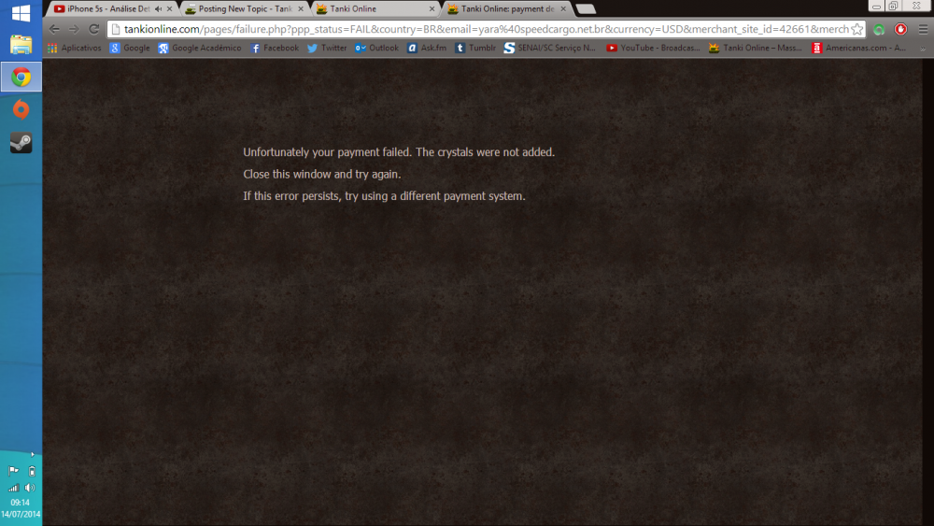Open the Chrome hamburger menu
934x526 pixels.
tap(923, 29)
